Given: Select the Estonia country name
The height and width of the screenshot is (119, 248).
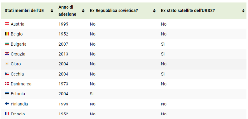Looking at the screenshot, I should click(x=18, y=94).
